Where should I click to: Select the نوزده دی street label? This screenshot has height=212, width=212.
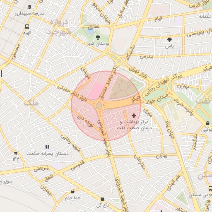click(x=85, y=121)
